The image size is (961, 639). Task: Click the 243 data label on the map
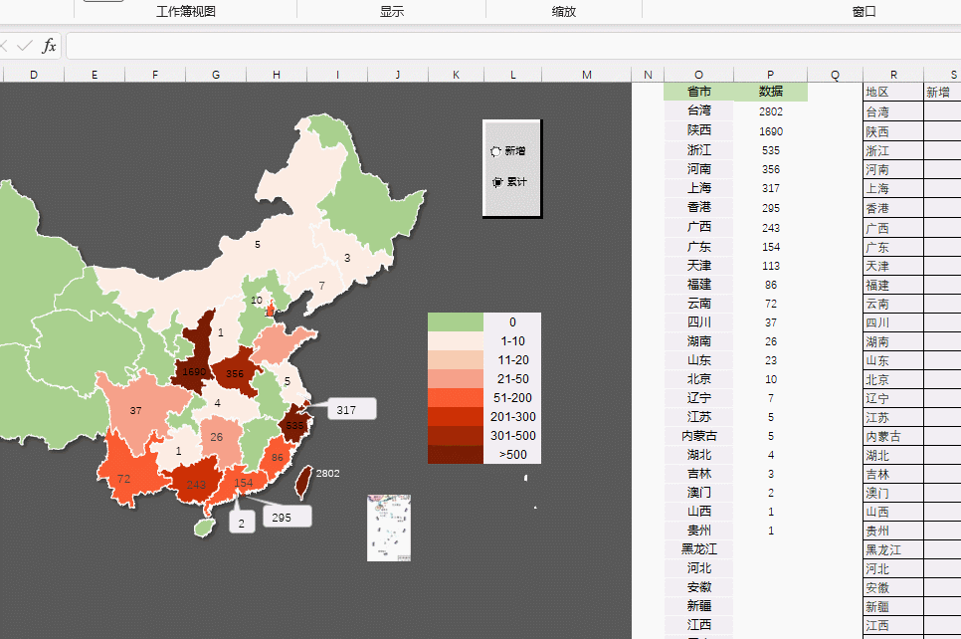point(196,485)
